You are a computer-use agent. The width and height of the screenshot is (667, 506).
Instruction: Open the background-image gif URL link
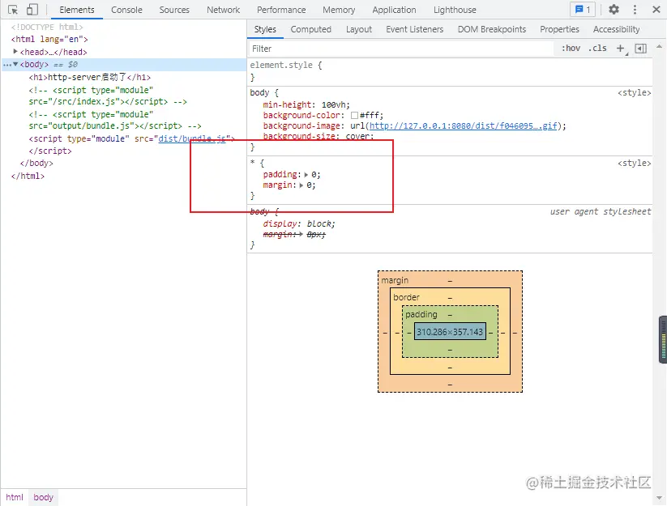464,125
